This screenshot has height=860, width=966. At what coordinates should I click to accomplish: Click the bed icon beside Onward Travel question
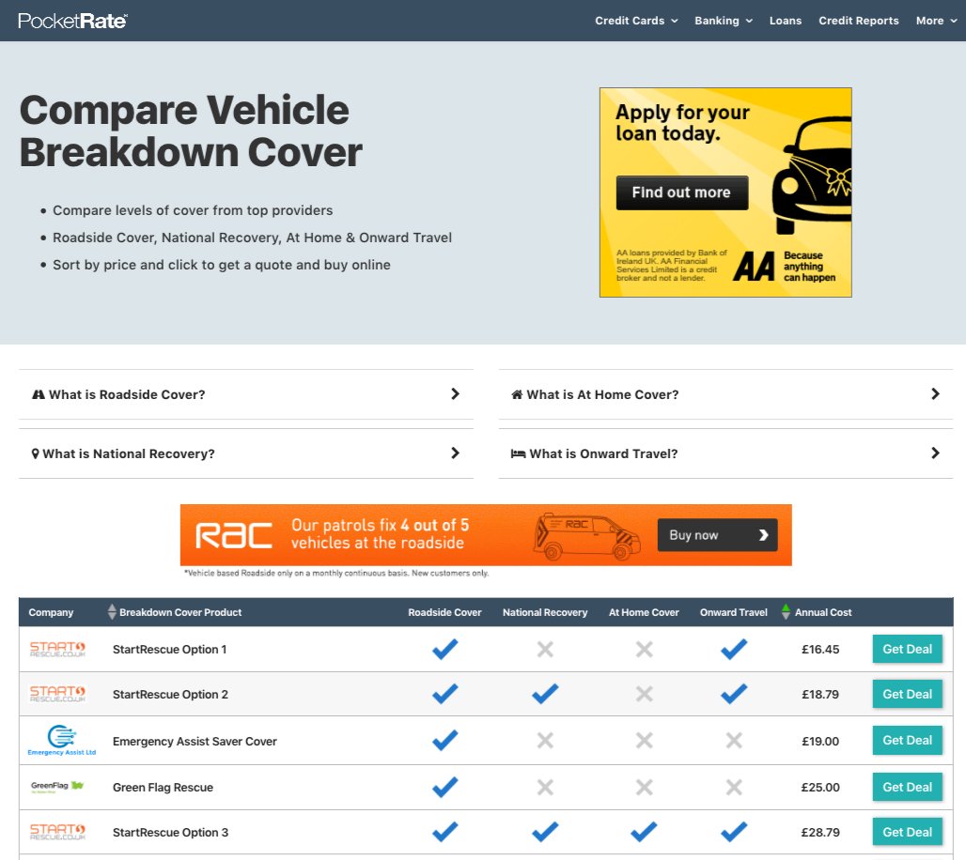(518, 453)
